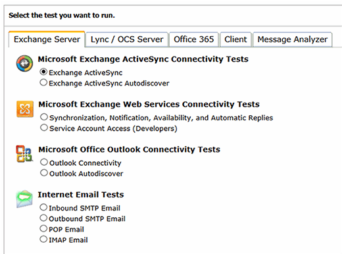The image size is (342, 254).
Task: Click the Microsoft Office Outlook logo icon
Action: [x=24, y=154]
